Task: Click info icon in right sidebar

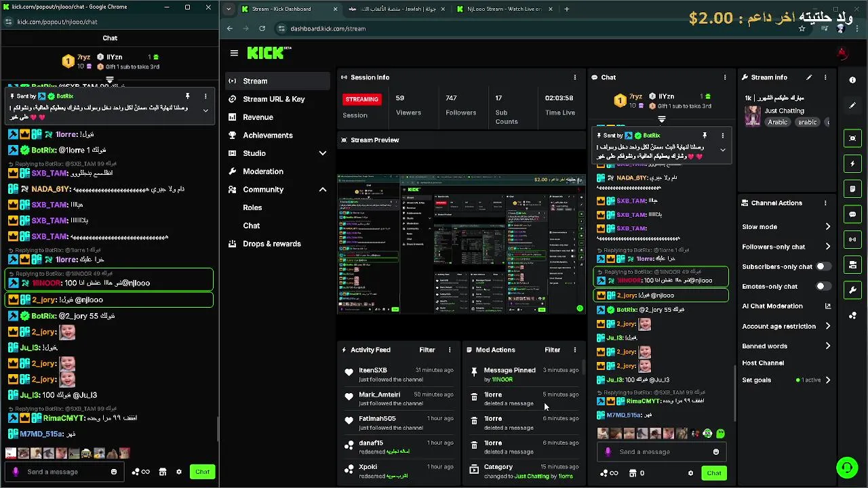Action: [852, 80]
